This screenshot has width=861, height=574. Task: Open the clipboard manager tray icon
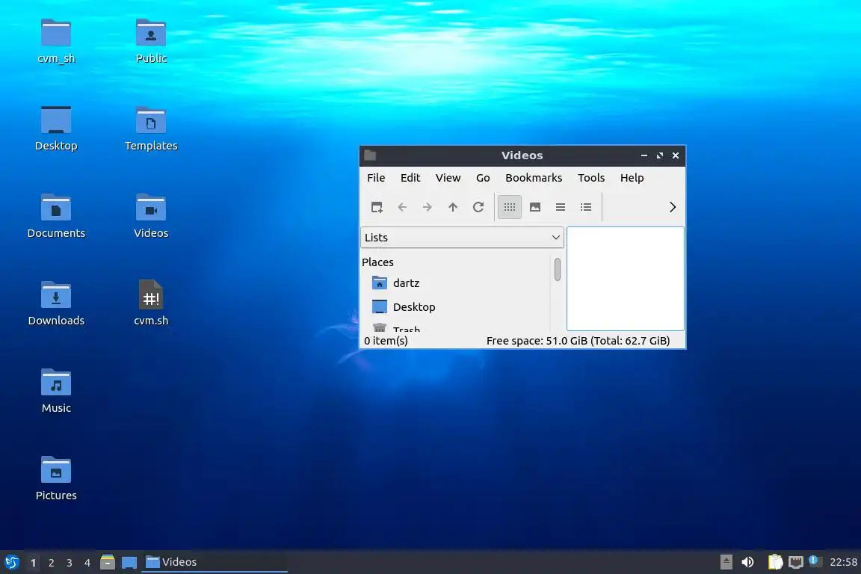point(775,562)
